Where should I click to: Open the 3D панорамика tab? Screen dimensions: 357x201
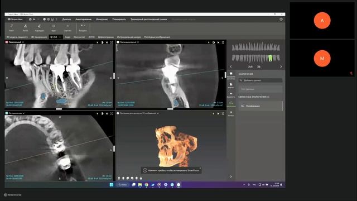(x=39, y=37)
